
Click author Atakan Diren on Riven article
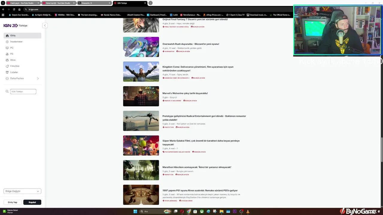(186, 201)
